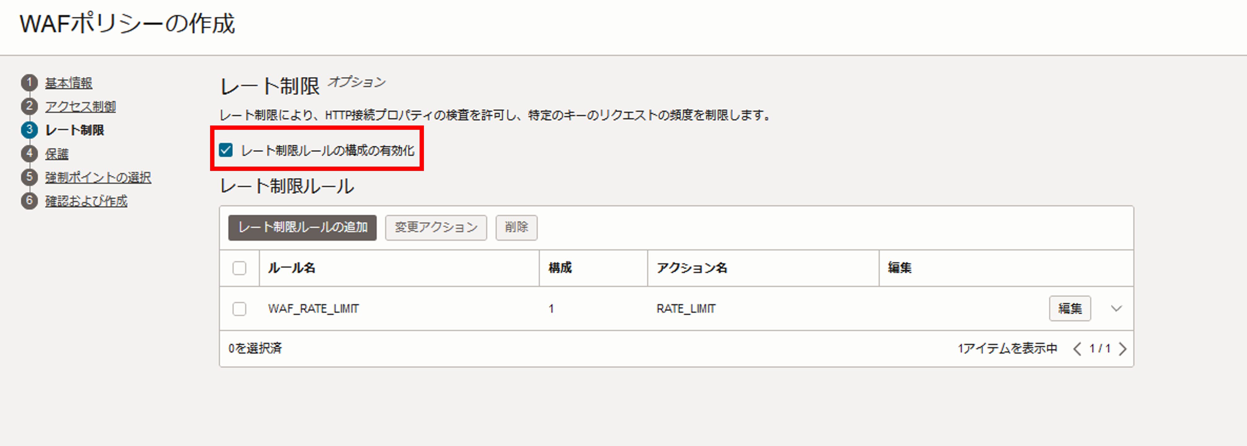Click step number 6 circle icon
1247x446 pixels.
tap(29, 201)
